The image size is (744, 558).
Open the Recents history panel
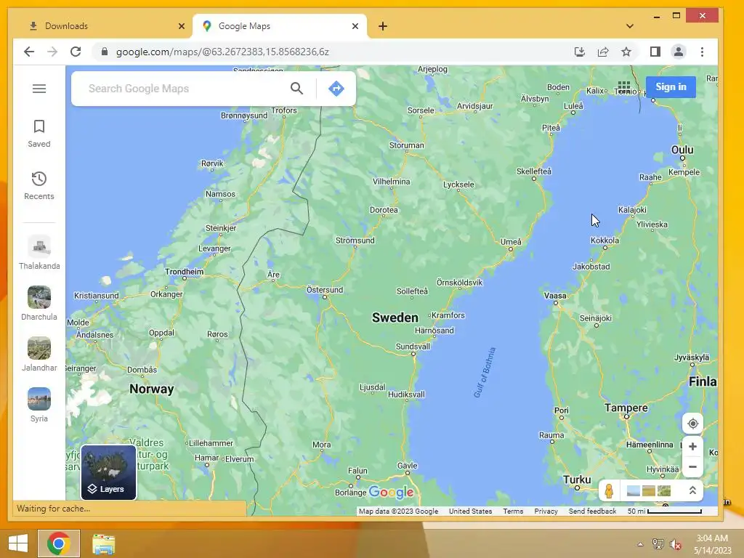tap(39, 186)
